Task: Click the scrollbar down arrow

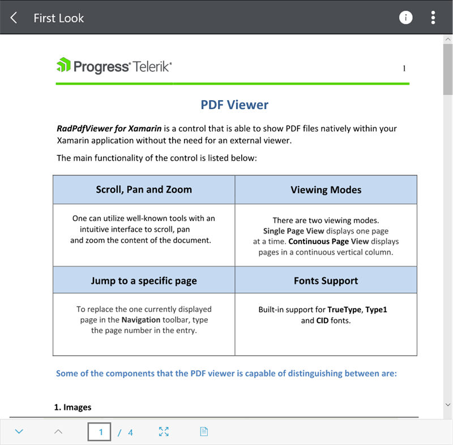Action: (x=448, y=405)
